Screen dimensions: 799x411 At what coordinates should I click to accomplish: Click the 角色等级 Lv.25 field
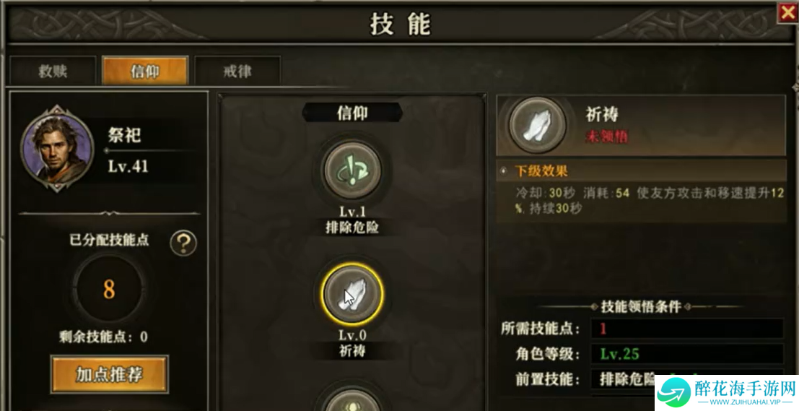pyautogui.click(x=687, y=354)
